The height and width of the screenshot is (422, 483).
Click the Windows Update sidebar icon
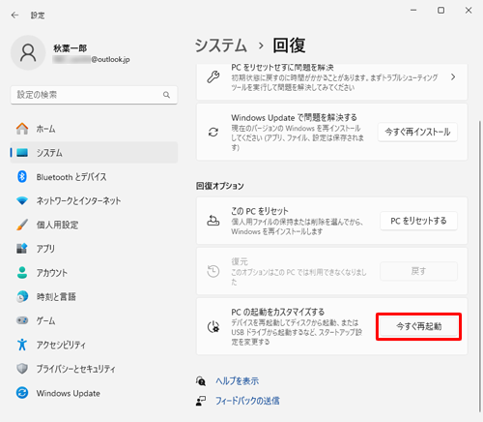click(22, 393)
